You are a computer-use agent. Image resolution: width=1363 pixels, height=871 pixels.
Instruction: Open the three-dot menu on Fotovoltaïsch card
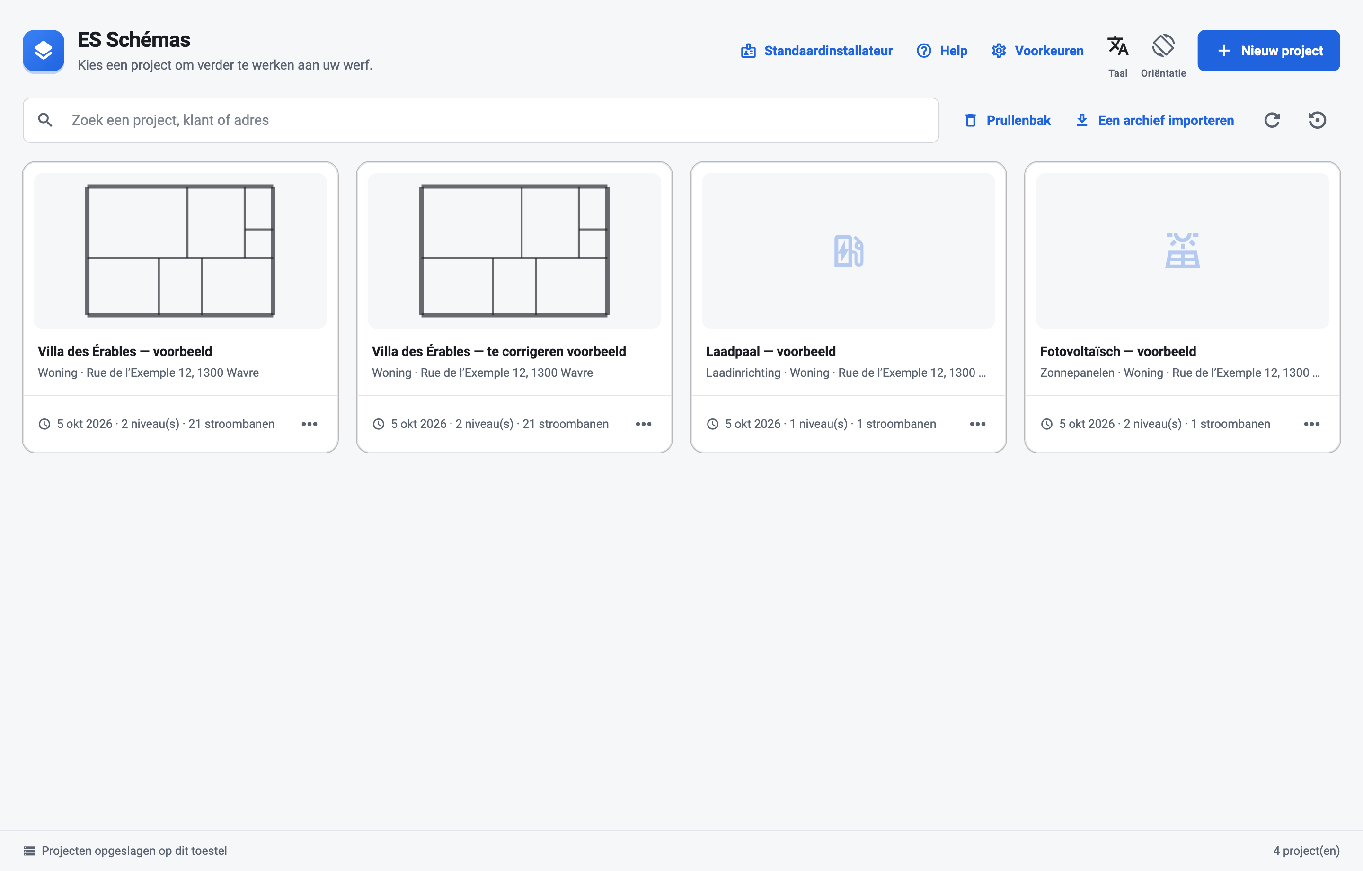coord(1311,424)
